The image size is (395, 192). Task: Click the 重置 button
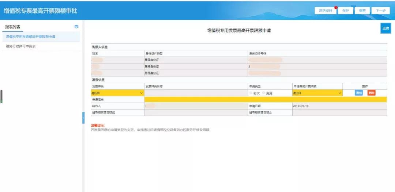(x=362, y=11)
